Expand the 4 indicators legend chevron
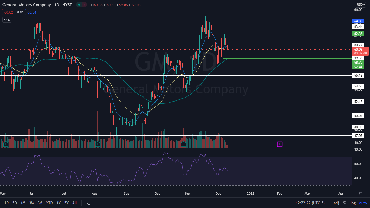This screenshot has height=208, width=370. tap(6, 20)
